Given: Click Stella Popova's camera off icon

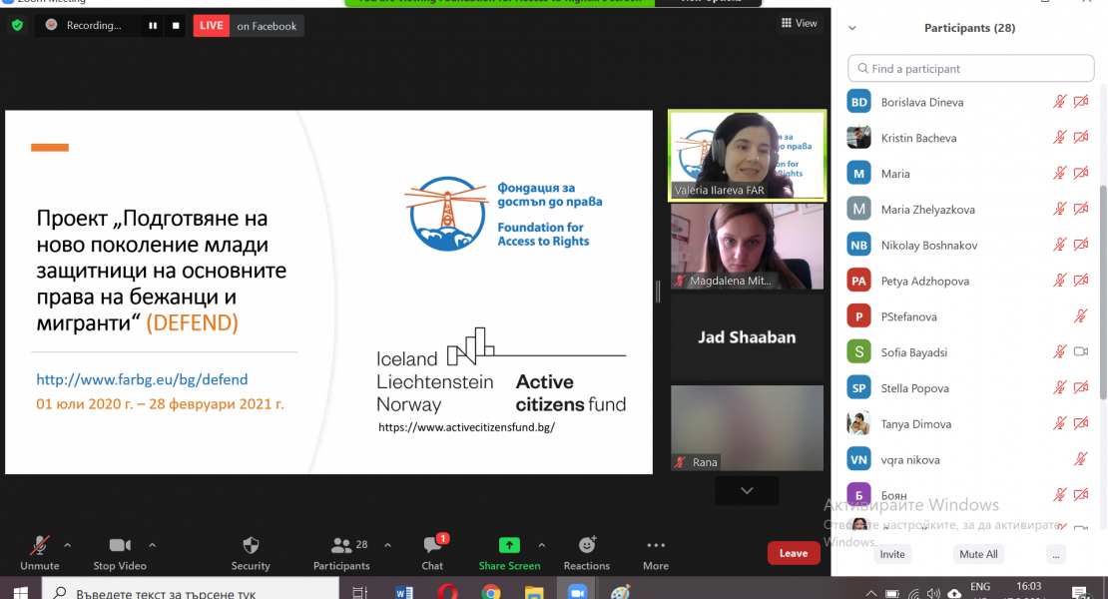Looking at the screenshot, I should coord(1081,387).
